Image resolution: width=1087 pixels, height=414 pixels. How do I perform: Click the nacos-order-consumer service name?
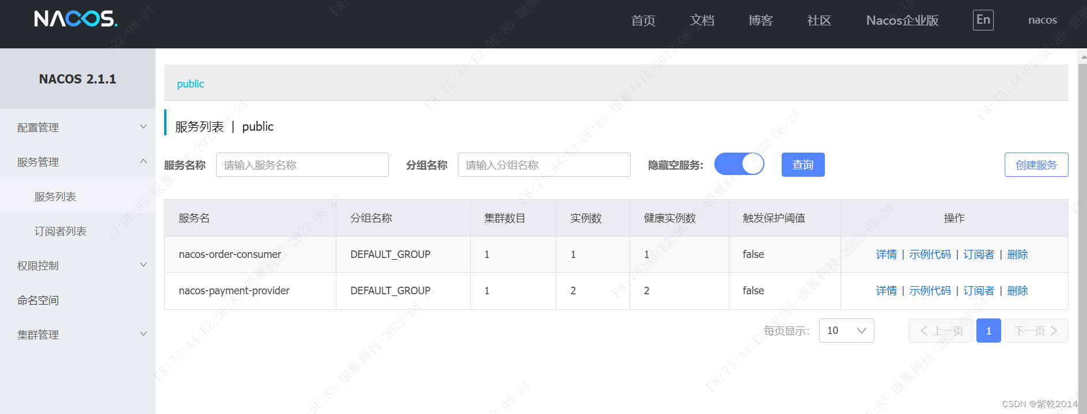click(x=230, y=255)
